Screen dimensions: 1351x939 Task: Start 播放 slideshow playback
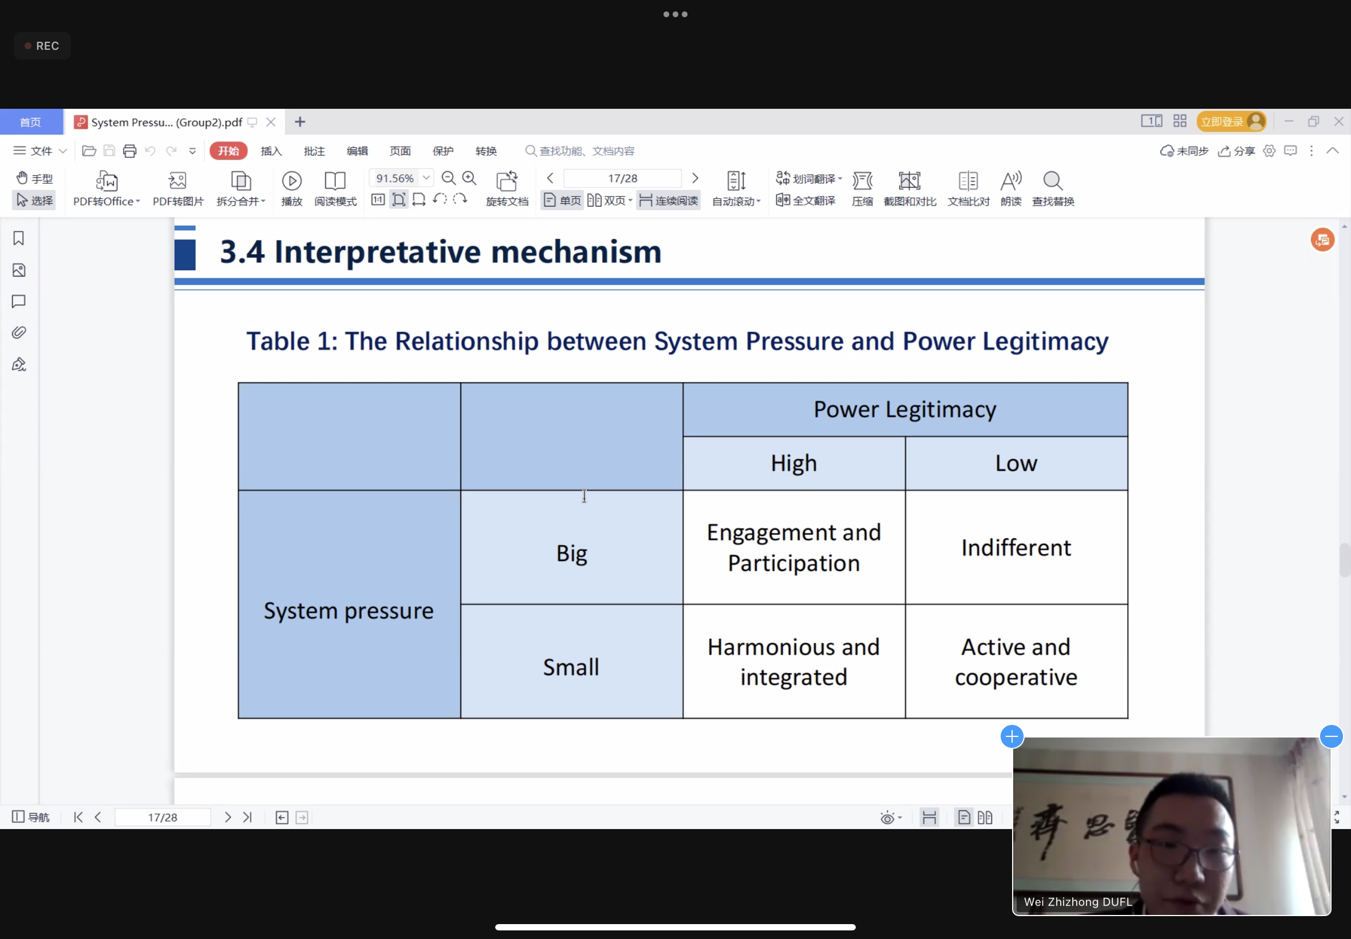click(292, 181)
